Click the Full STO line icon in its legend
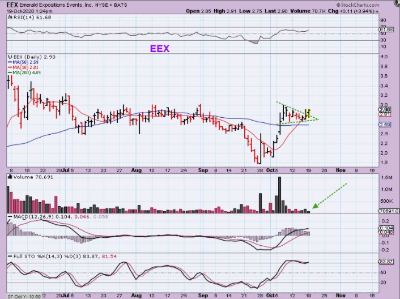The width and height of the screenshot is (400, 299). [10, 257]
